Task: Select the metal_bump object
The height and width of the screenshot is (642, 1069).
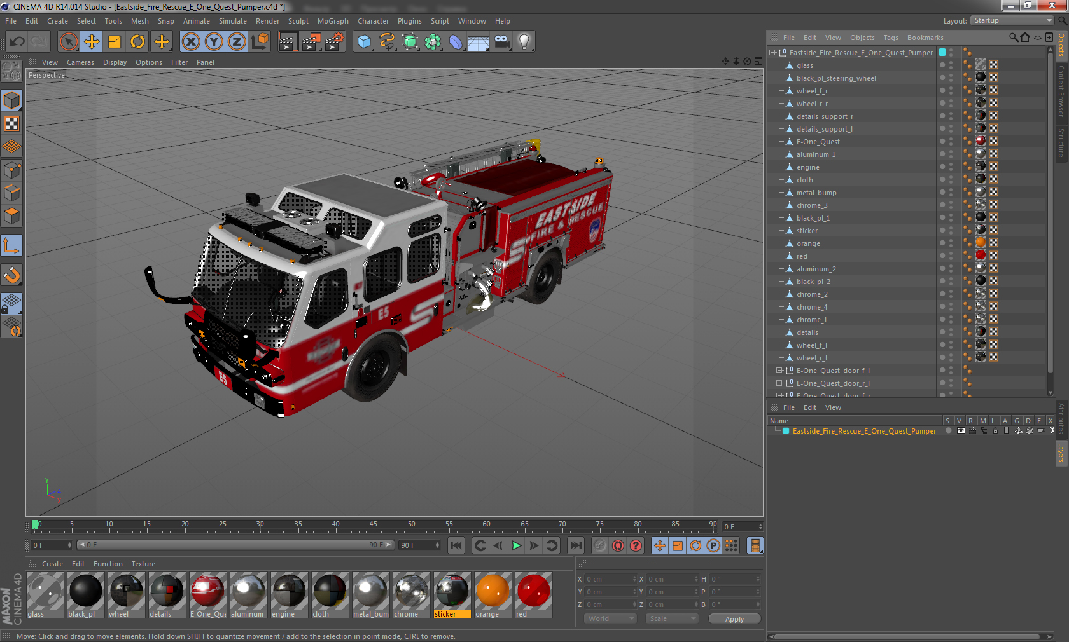Action: 816,193
